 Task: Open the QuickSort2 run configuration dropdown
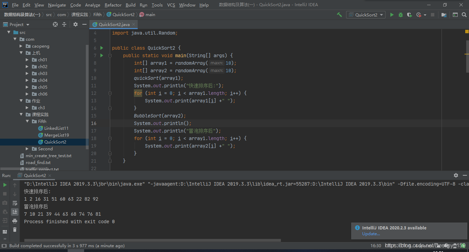(x=366, y=15)
